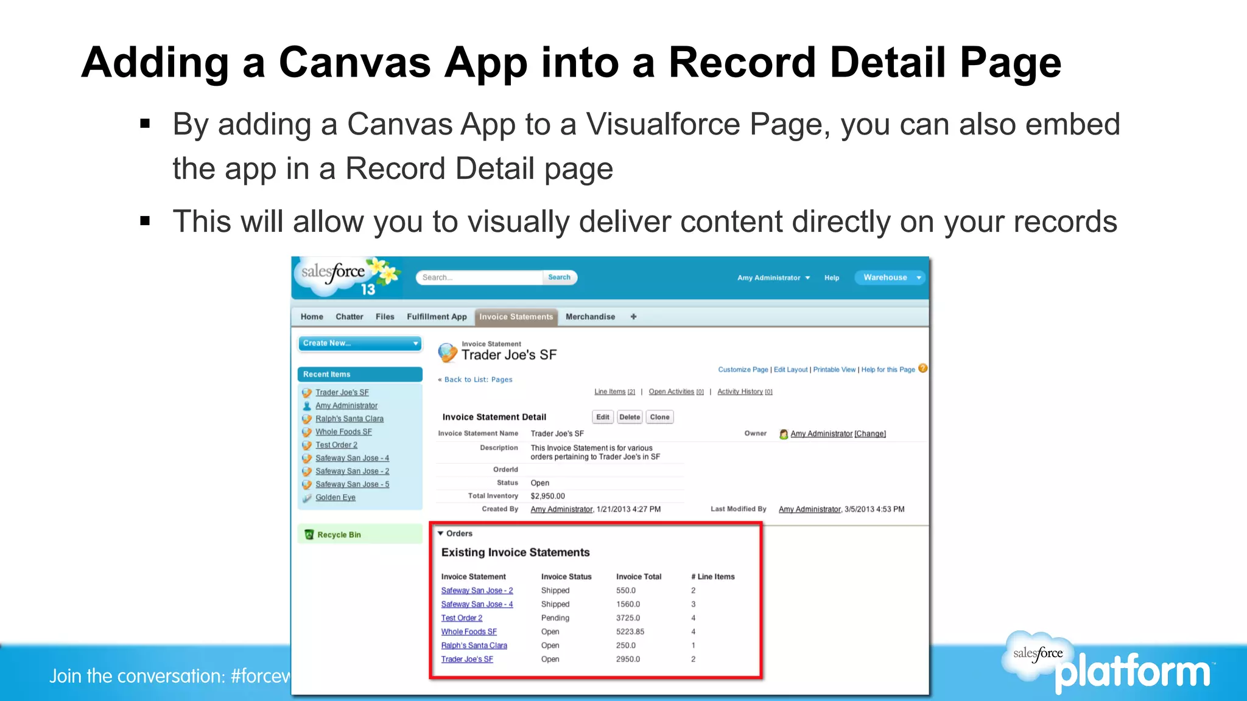
Task: Open Amy Administrator in Last Modified By
Action: (x=809, y=509)
